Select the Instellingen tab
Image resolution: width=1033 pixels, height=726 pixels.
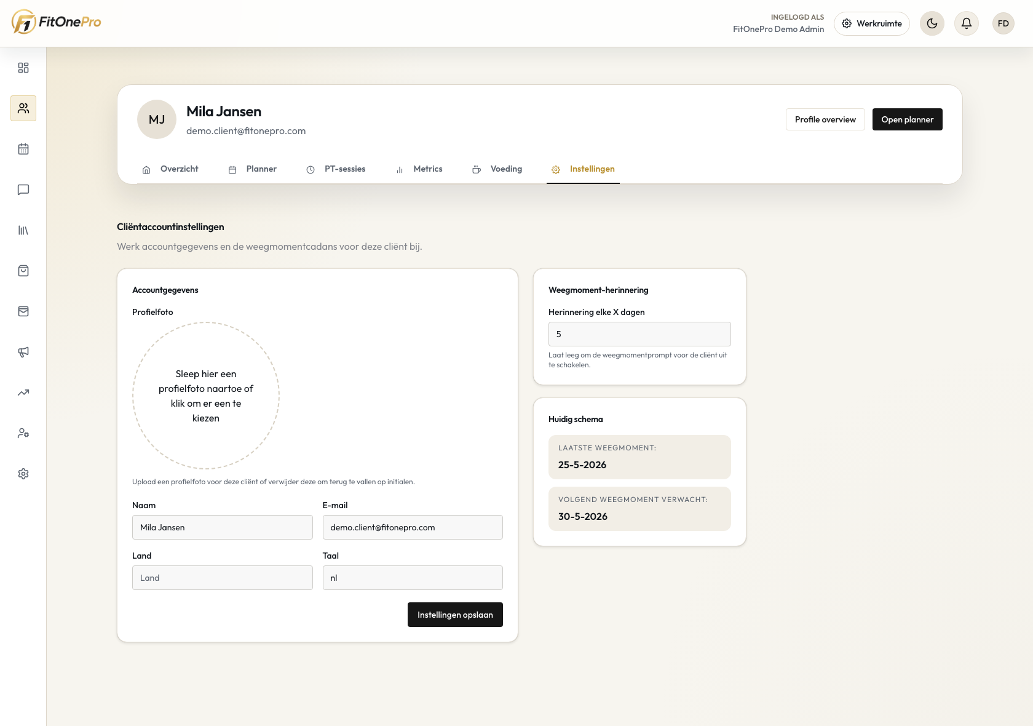(x=583, y=169)
